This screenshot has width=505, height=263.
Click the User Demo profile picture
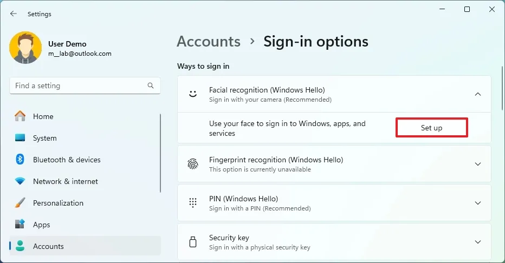coord(25,48)
